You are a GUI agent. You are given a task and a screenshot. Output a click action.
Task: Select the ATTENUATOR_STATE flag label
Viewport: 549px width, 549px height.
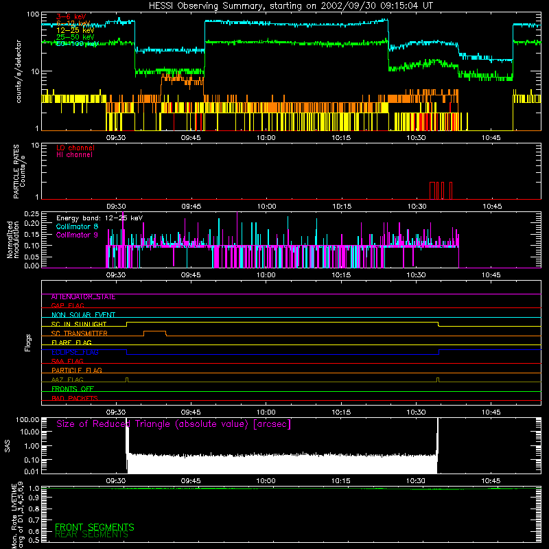tap(83, 297)
